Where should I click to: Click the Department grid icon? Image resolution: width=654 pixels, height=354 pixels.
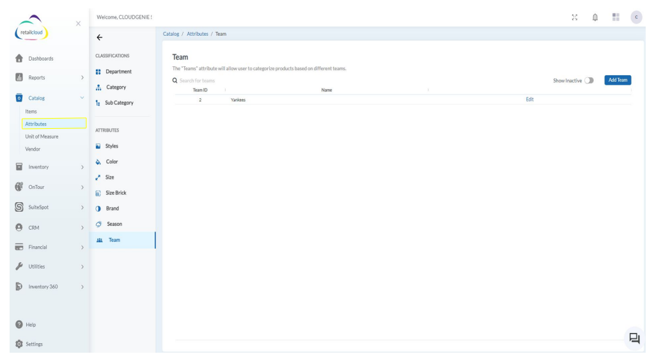click(x=98, y=72)
